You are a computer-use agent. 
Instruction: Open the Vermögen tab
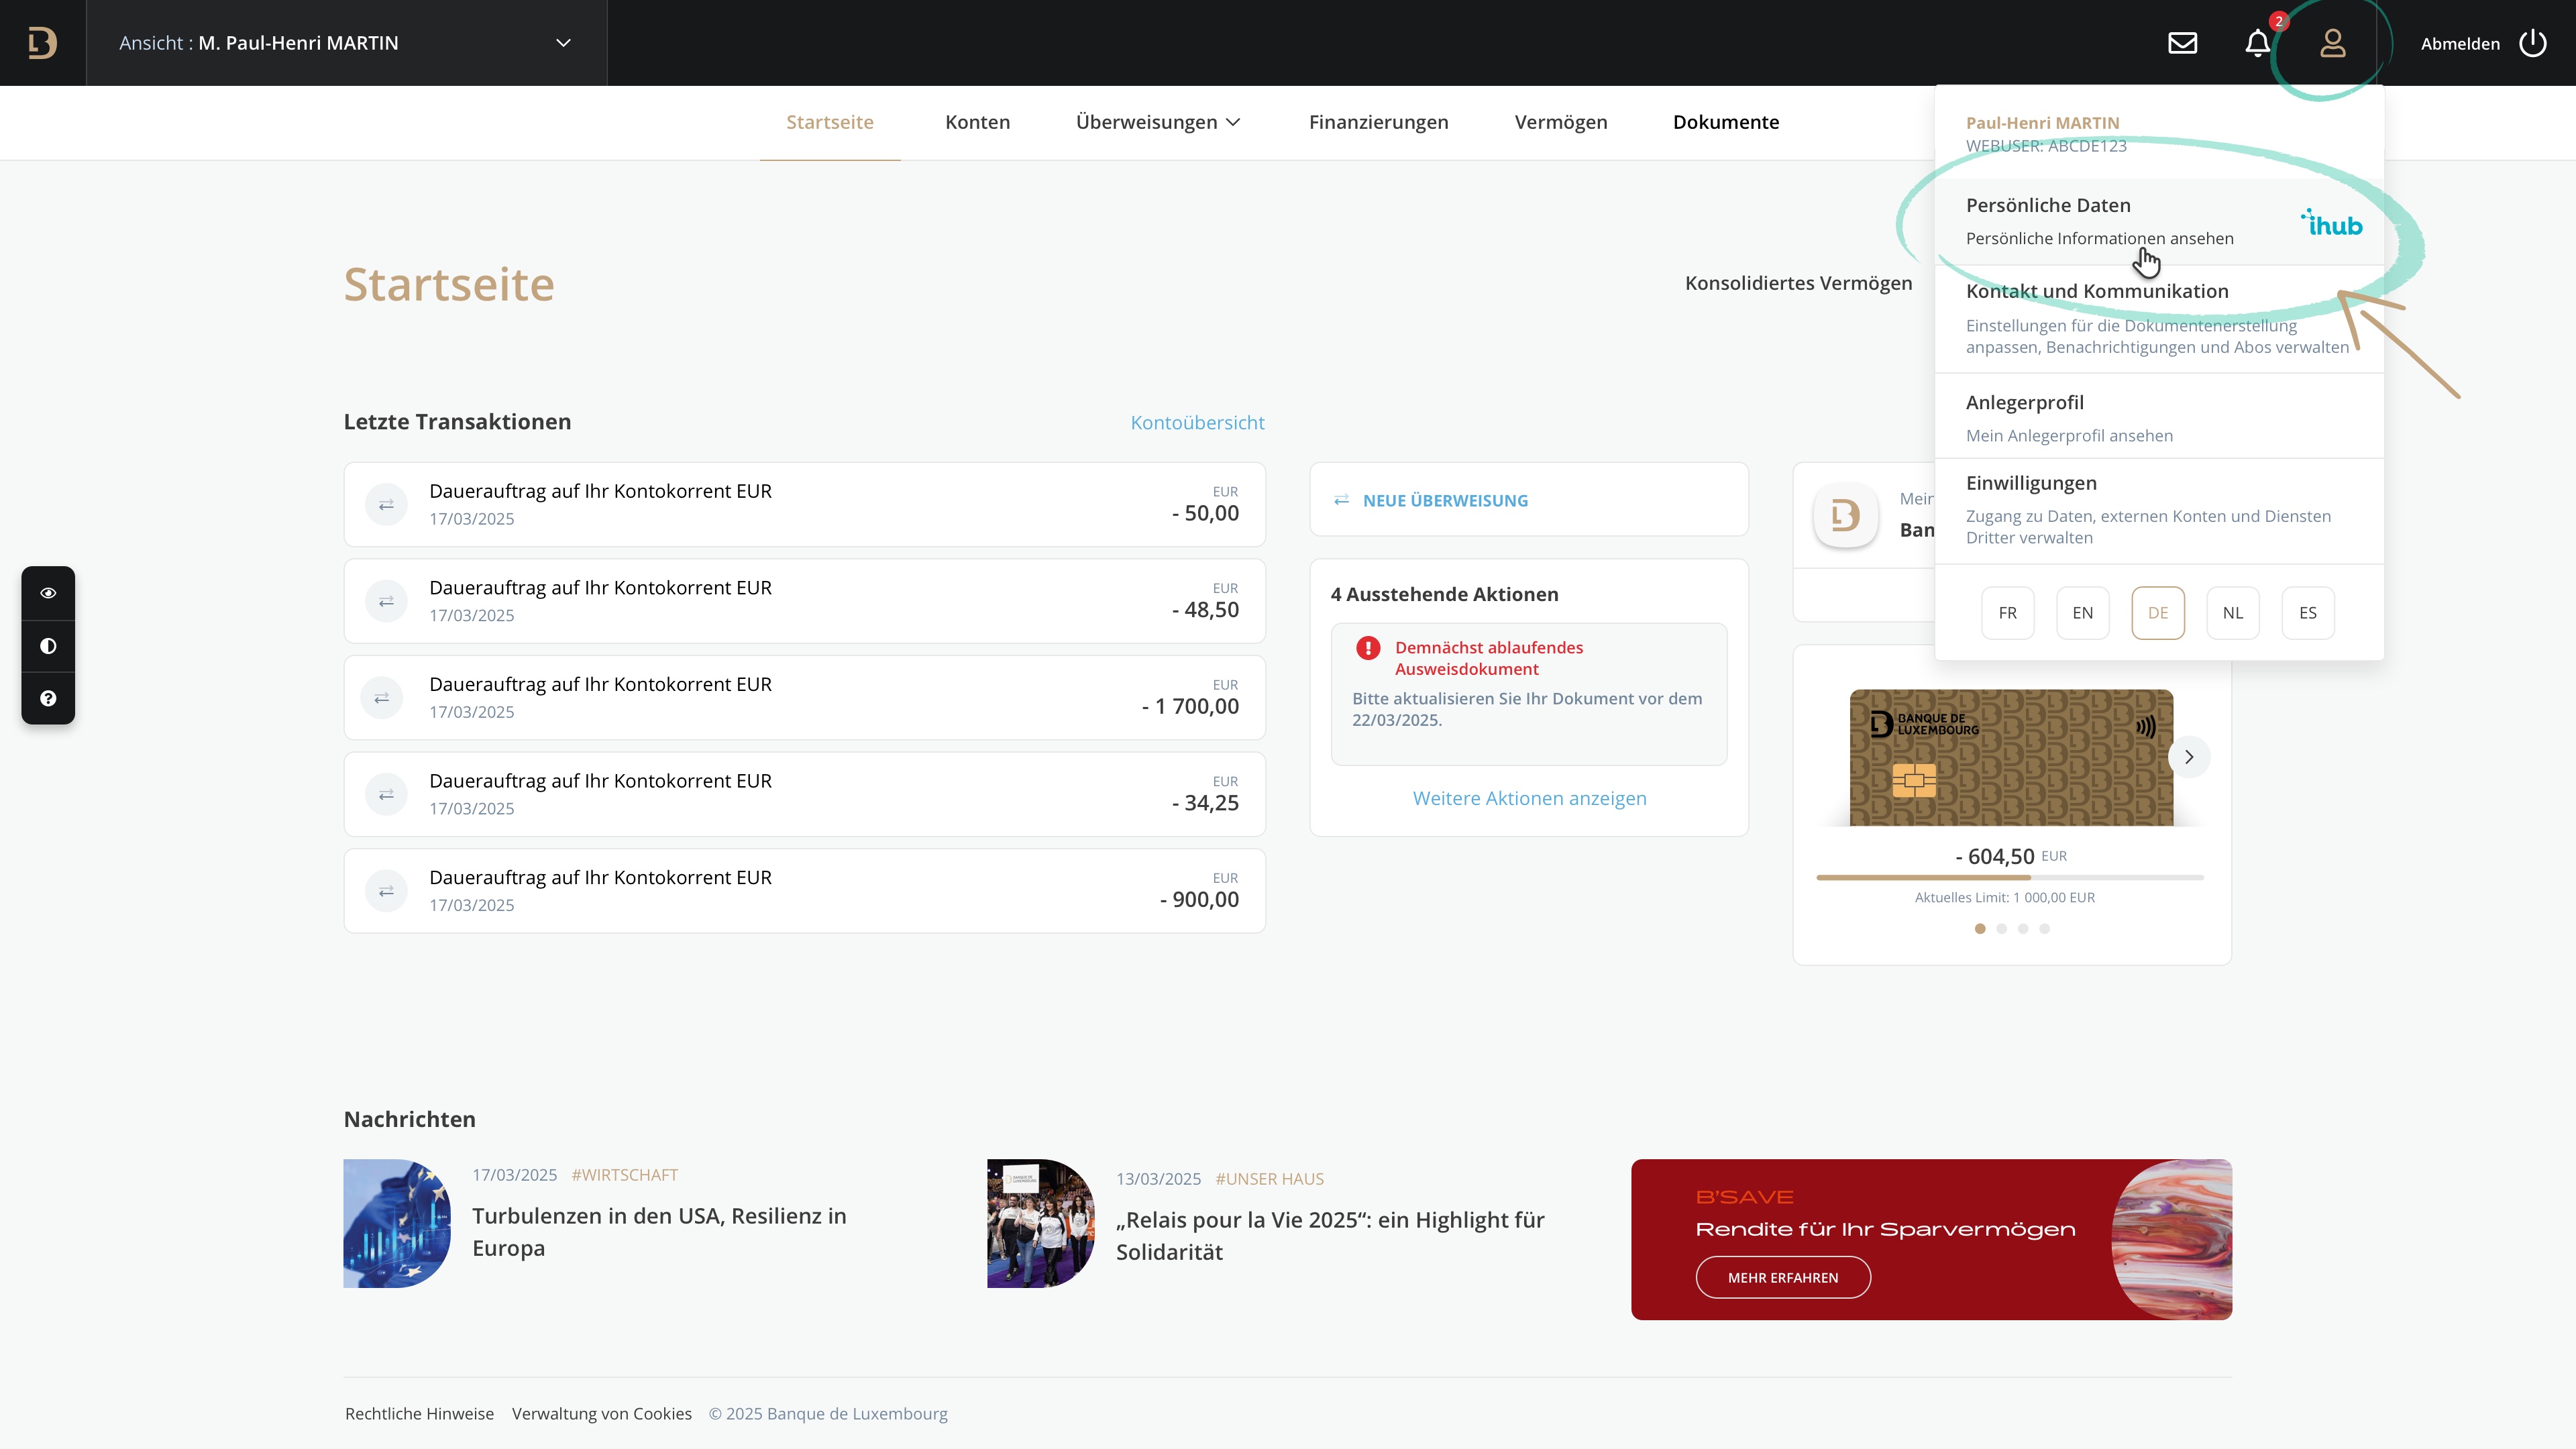click(x=1560, y=122)
